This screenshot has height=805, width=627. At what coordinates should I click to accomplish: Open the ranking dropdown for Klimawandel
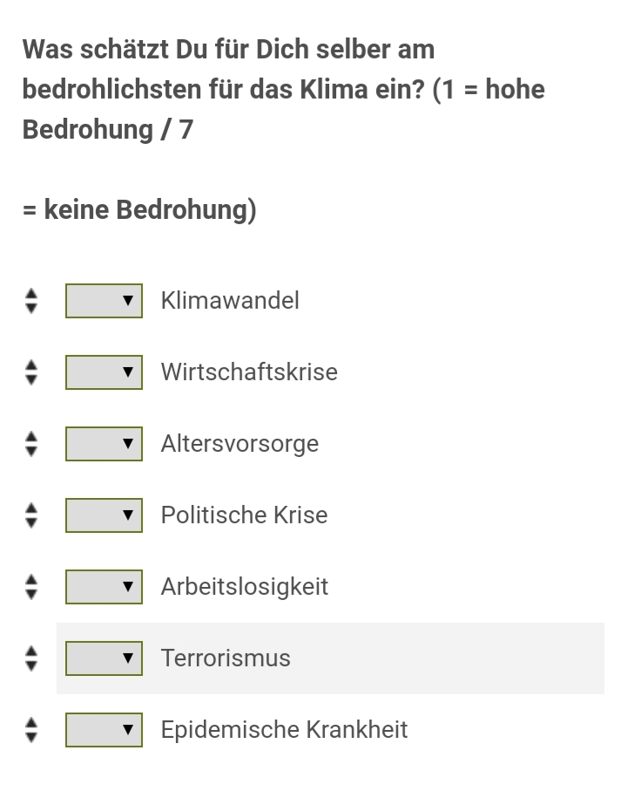click(104, 301)
